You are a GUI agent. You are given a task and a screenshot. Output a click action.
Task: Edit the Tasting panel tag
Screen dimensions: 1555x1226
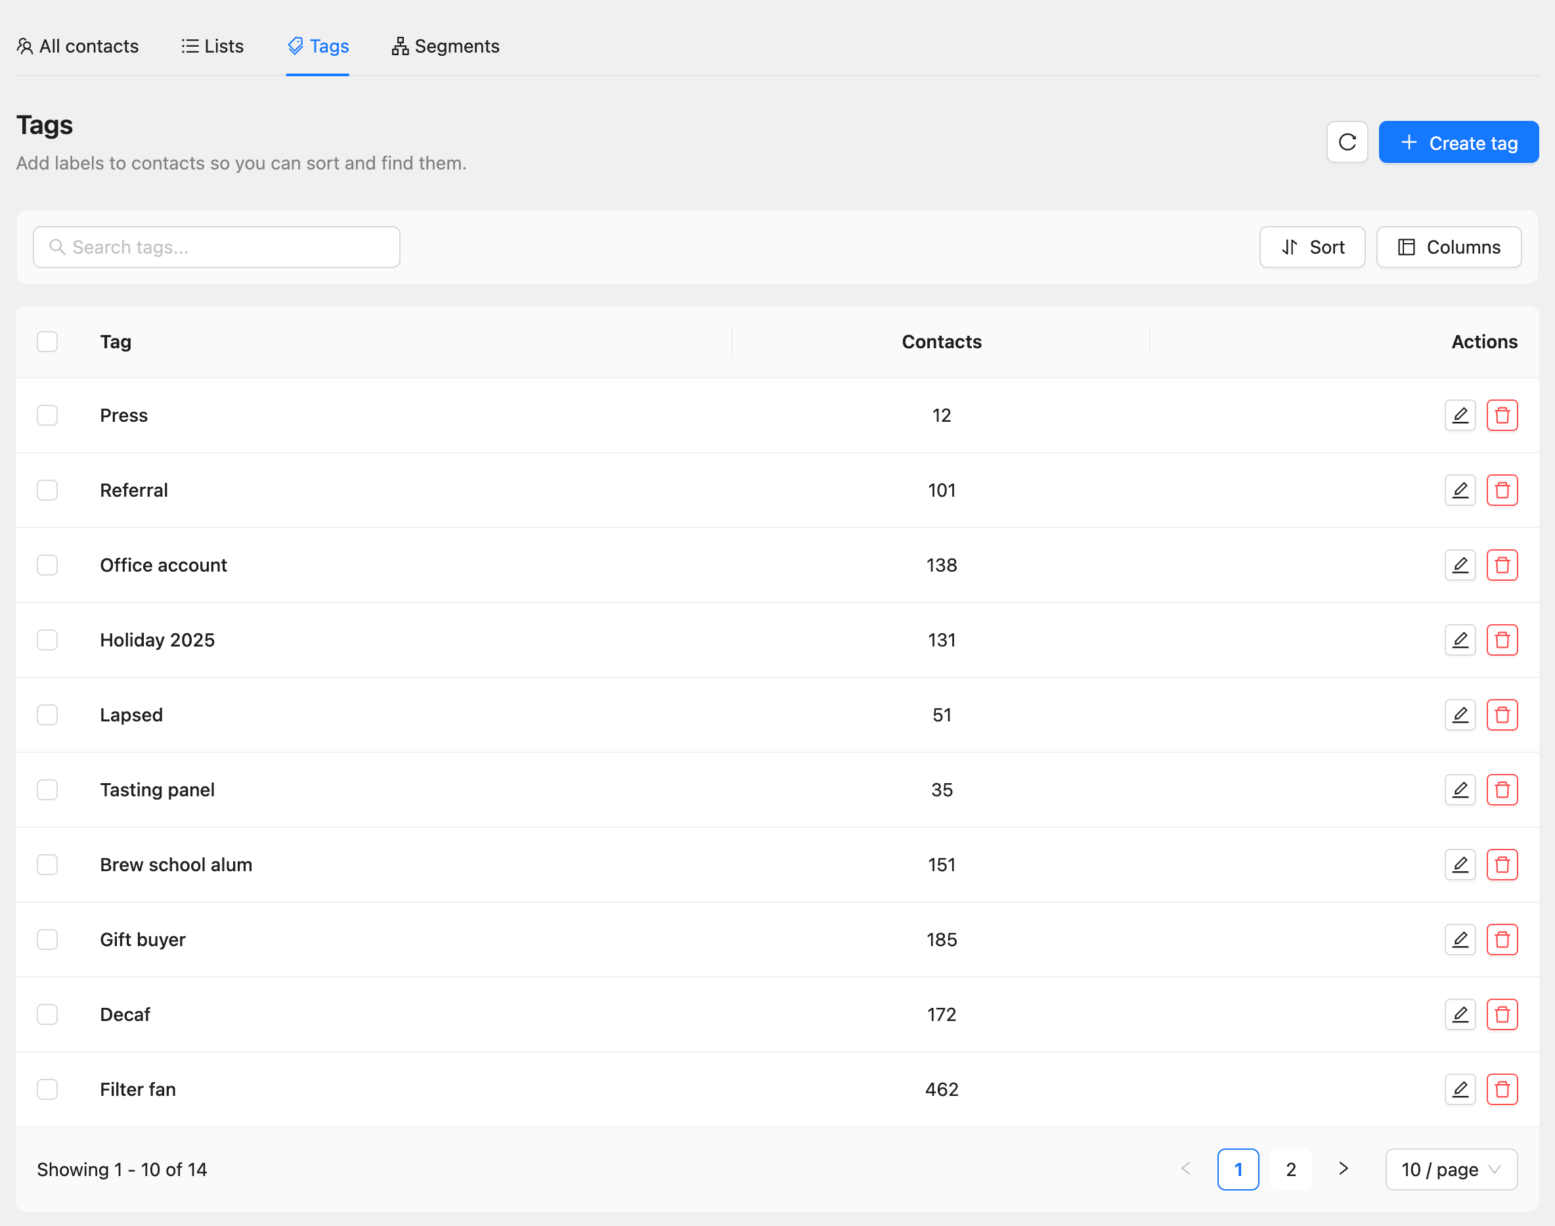point(1460,790)
